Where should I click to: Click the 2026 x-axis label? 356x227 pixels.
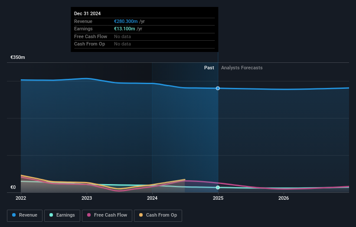point(284,198)
